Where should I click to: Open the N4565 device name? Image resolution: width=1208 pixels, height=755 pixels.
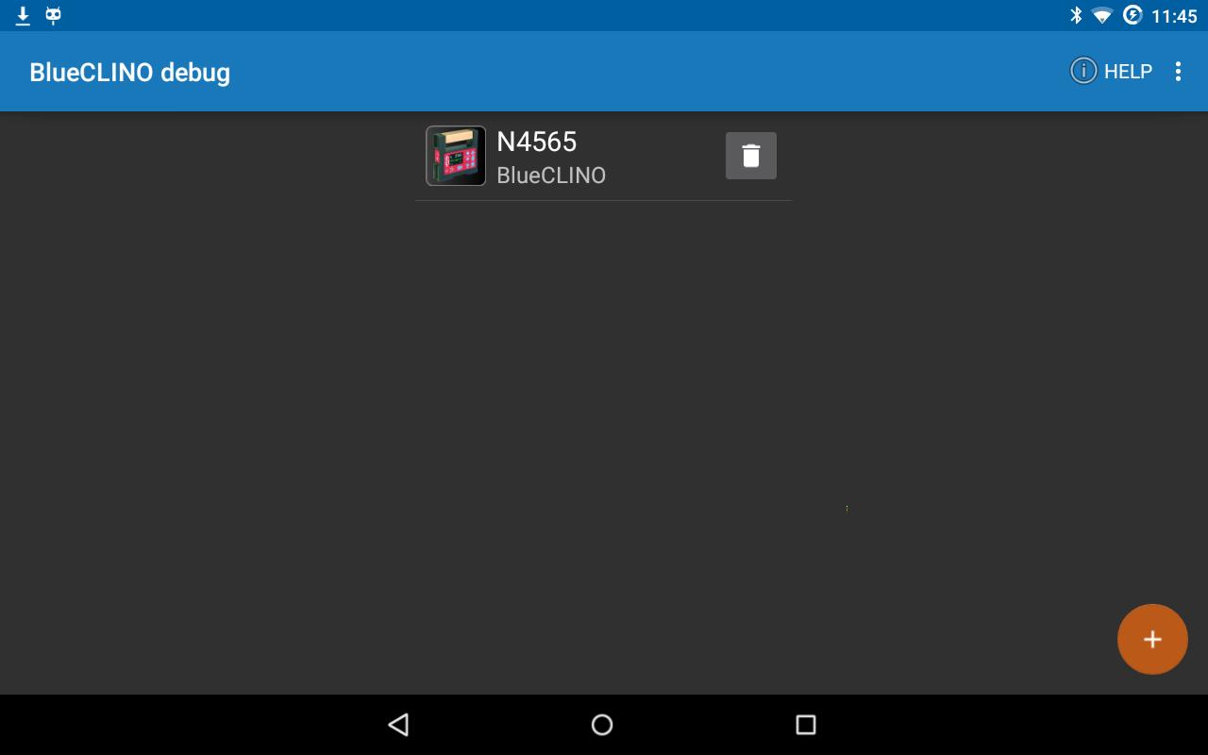pyautogui.click(x=536, y=142)
